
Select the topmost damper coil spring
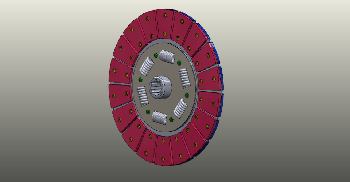click(x=167, y=57)
